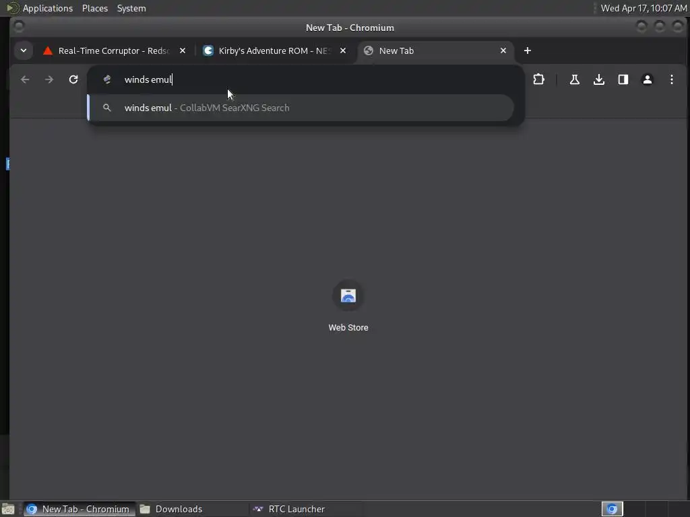Switch to Real-Time Corruptor tab
The height and width of the screenshot is (517, 690).
tap(113, 50)
